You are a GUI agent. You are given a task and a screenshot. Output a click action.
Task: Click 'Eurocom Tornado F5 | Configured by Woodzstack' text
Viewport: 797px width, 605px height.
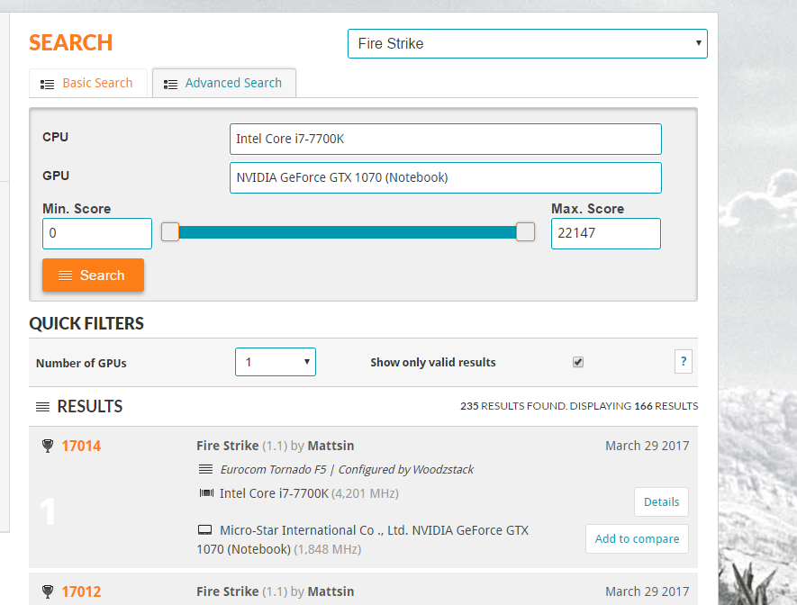pyautogui.click(x=347, y=469)
